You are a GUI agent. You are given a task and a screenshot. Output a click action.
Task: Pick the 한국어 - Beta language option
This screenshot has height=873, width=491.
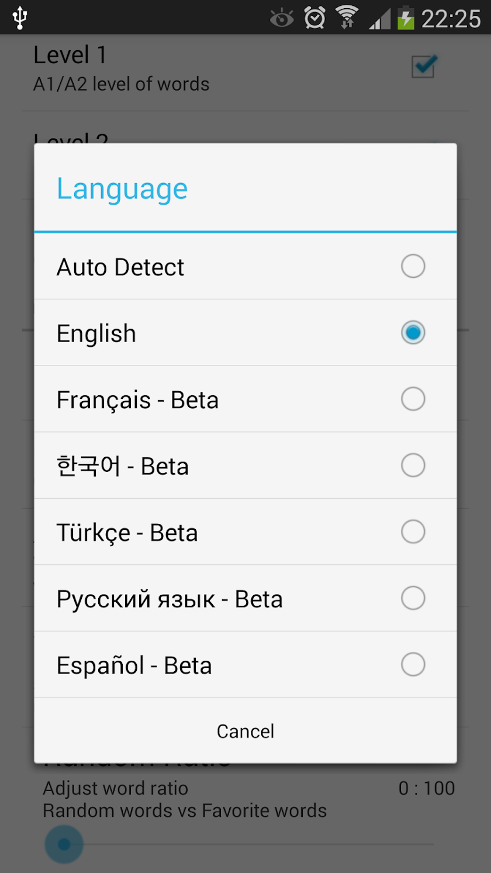click(245, 466)
